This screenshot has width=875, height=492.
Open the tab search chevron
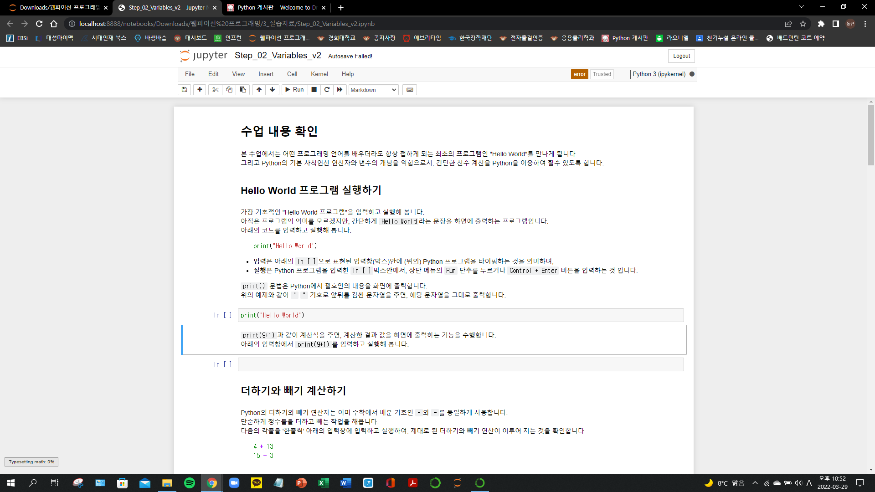click(x=802, y=7)
